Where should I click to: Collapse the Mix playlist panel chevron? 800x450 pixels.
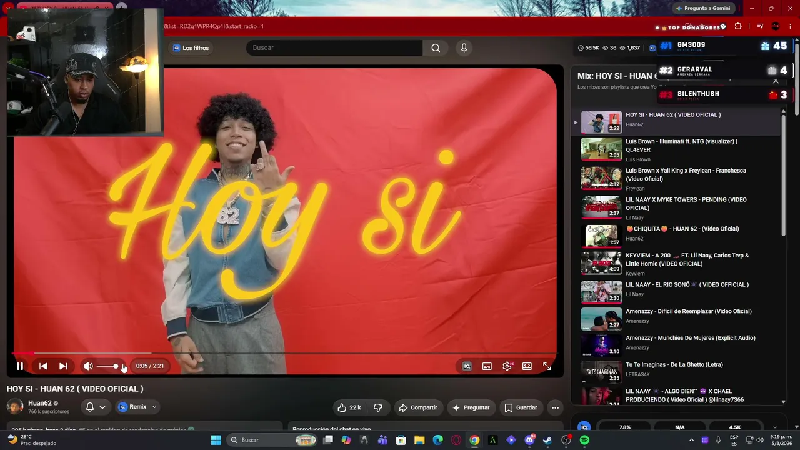[776, 81]
